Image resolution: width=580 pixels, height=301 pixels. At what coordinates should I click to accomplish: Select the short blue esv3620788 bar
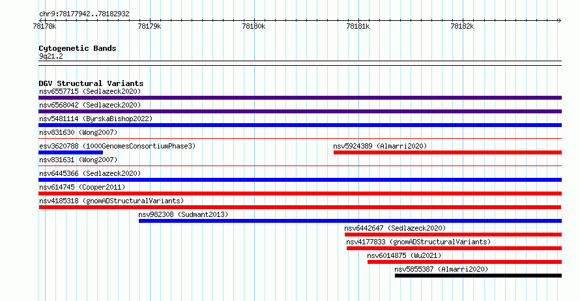70,152
